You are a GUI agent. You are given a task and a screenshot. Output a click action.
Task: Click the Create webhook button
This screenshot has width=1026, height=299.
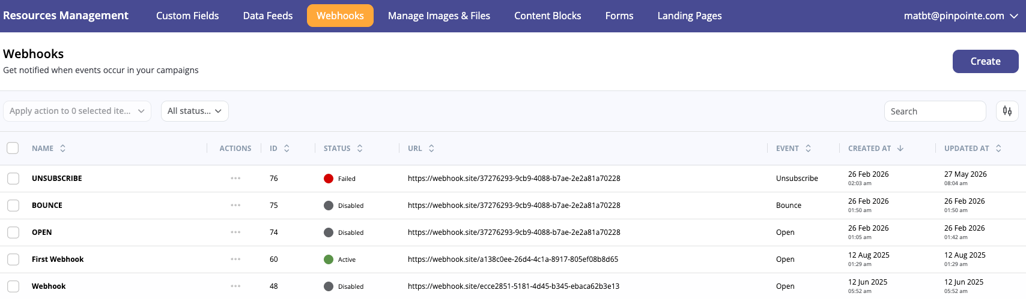pyautogui.click(x=986, y=61)
